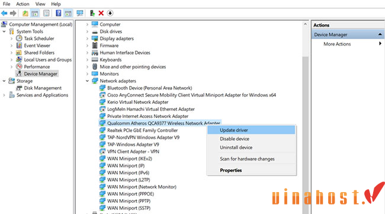The width and height of the screenshot is (385, 214).
Task: Click the Disable device down-arrow circle icon
Action: tap(110, 13)
